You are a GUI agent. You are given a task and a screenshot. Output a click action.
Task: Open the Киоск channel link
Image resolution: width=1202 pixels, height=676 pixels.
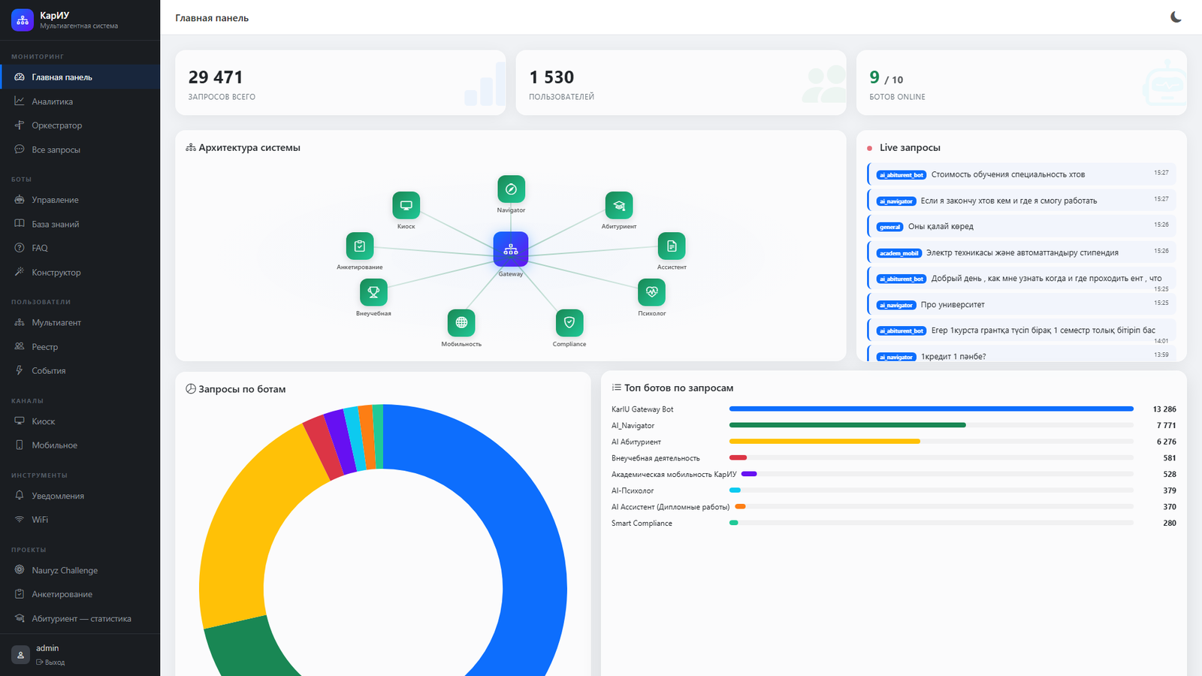click(80, 421)
